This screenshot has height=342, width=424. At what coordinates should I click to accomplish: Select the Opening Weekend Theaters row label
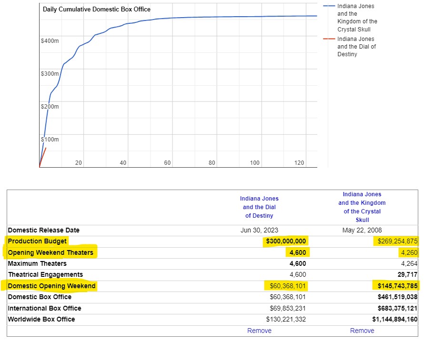tap(51, 252)
